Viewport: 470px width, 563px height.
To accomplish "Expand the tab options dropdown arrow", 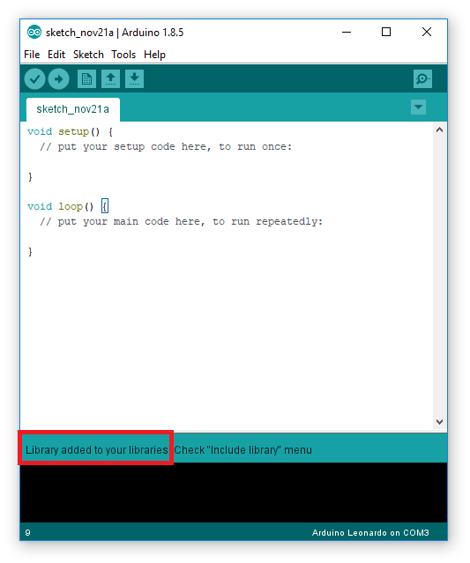I will pyautogui.click(x=418, y=107).
